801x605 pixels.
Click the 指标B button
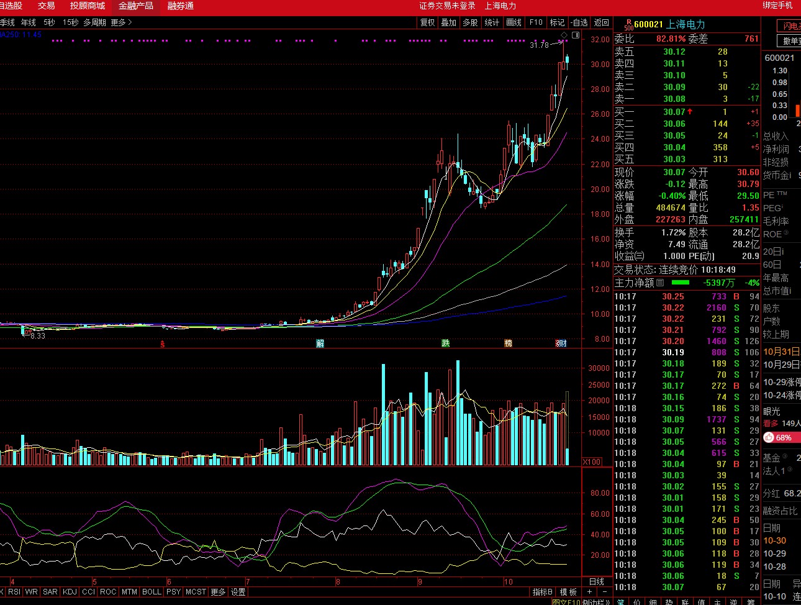(543, 592)
